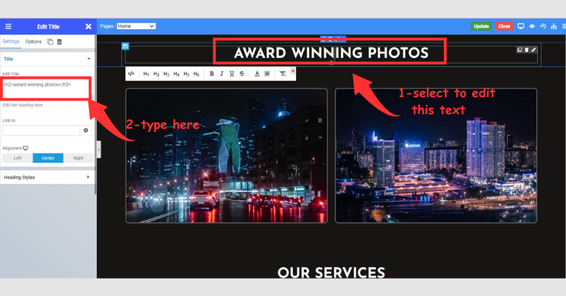Open the text background color picker
This screenshot has height=296, width=566.
pyautogui.click(x=267, y=73)
